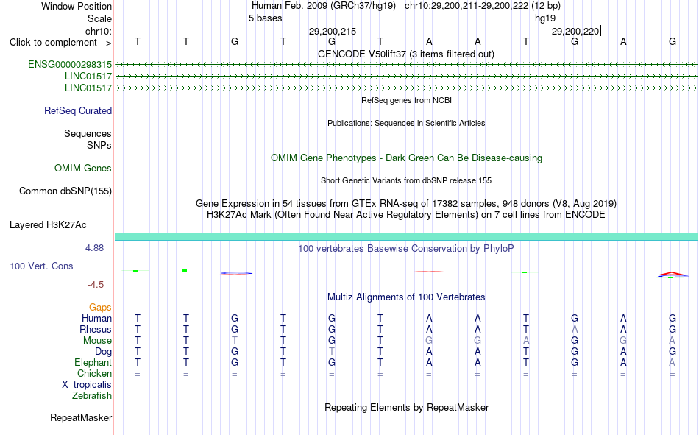The width and height of the screenshot is (699, 435).
Task: Select the Mouse alignment row label
Action: [x=98, y=340]
